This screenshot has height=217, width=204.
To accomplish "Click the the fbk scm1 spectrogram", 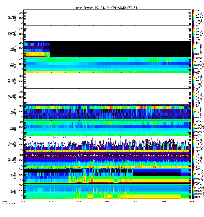I will tap(107, 192).
